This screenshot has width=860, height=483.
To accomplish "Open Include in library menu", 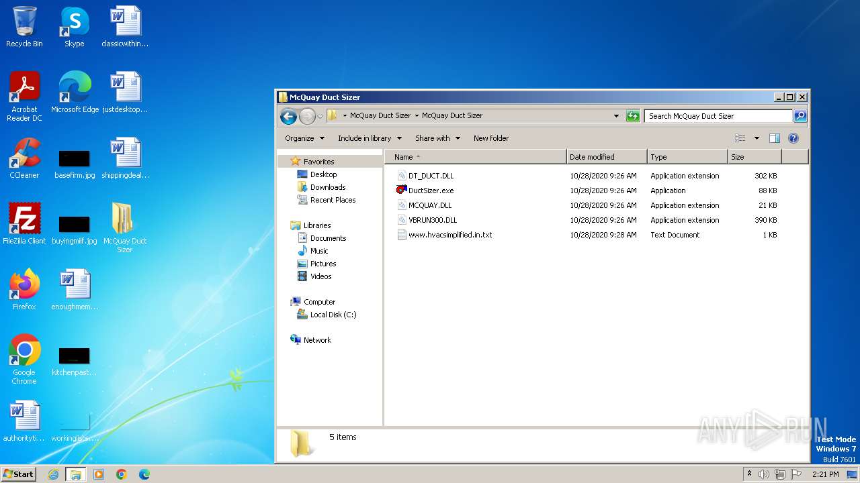I will (x=370, y=138).
